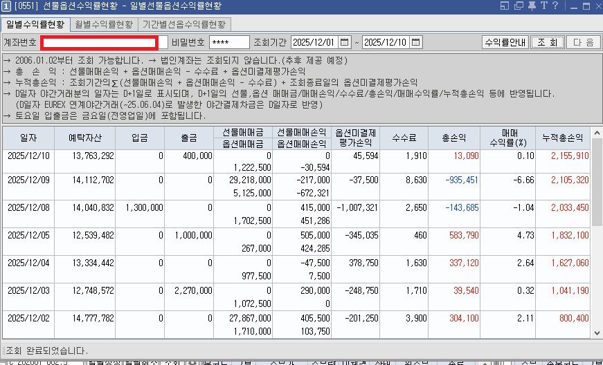Click the 수익률안내 button
Screen dimensions: 603x365
pyautogui.click(x=505, y=42)
